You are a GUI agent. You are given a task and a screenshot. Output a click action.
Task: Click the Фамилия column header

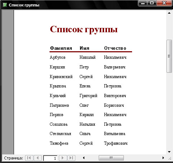(x=61, y=48)
